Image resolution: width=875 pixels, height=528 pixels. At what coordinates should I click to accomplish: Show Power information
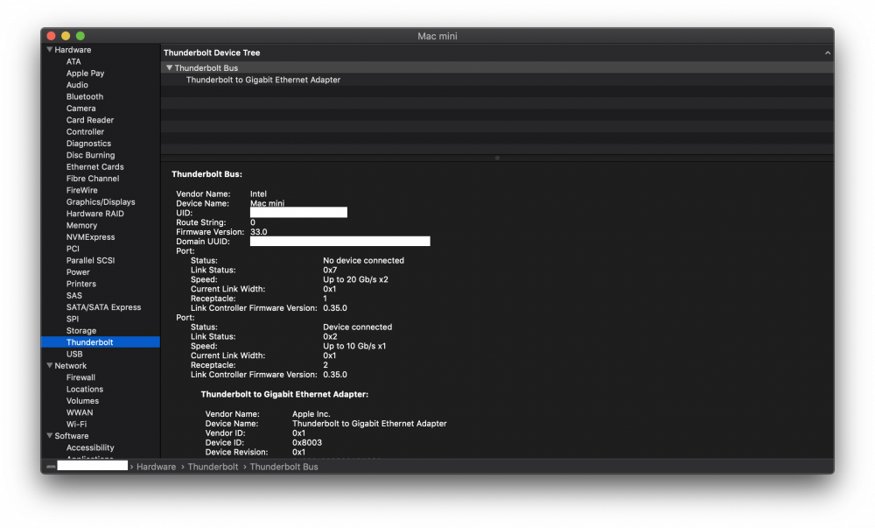78,272
